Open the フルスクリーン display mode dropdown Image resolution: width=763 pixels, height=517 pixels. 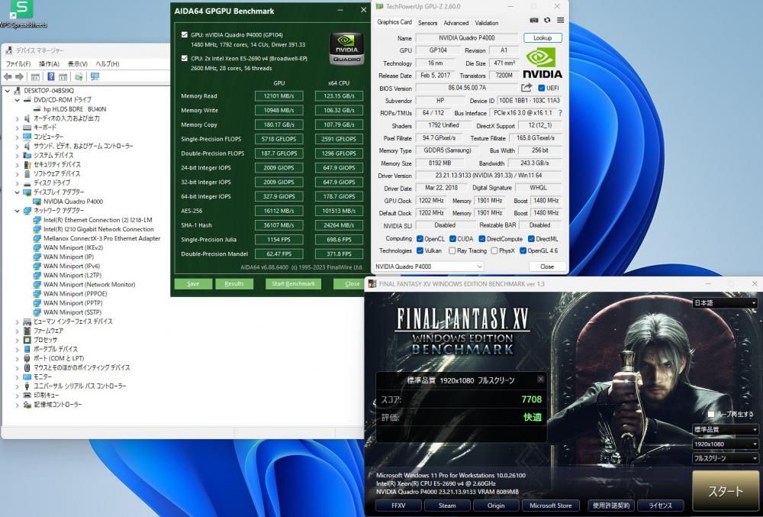tap(725, 458)
